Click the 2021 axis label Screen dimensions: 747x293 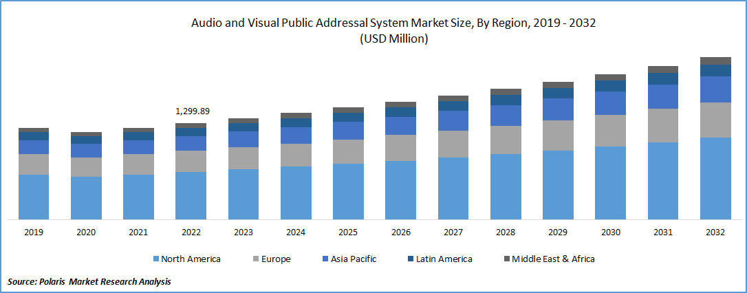tap(139, 232)
